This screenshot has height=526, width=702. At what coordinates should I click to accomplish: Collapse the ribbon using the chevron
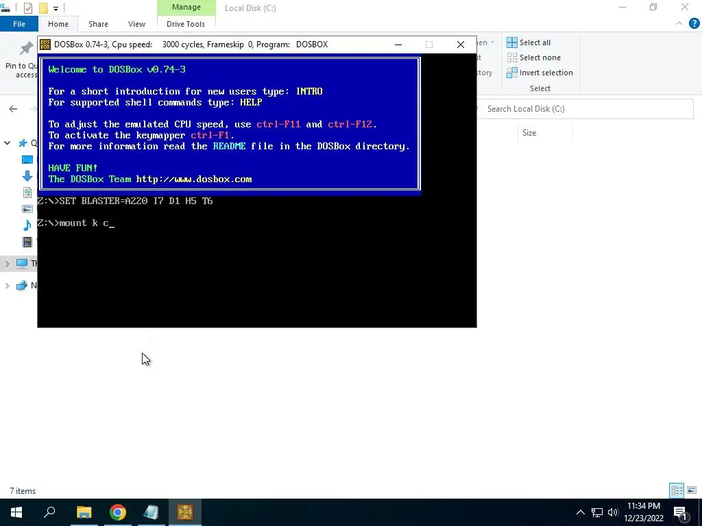click(679, 24)
